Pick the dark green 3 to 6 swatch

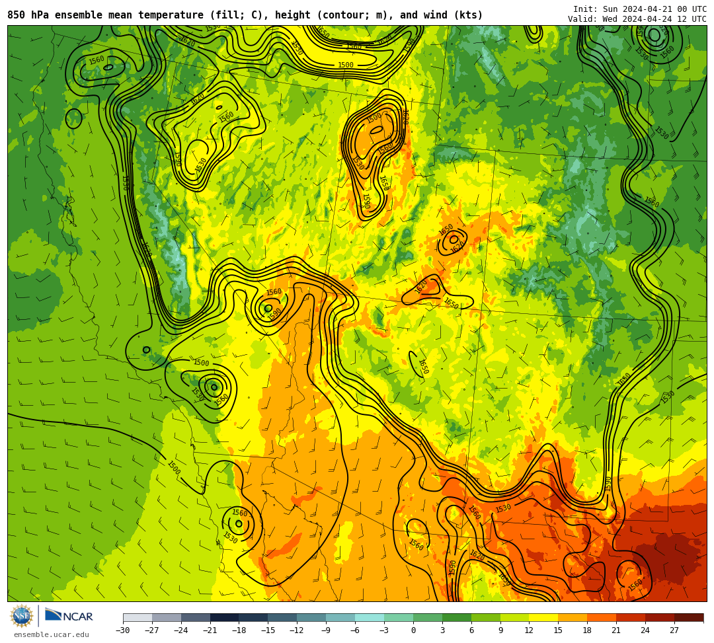tap(457, 617)
